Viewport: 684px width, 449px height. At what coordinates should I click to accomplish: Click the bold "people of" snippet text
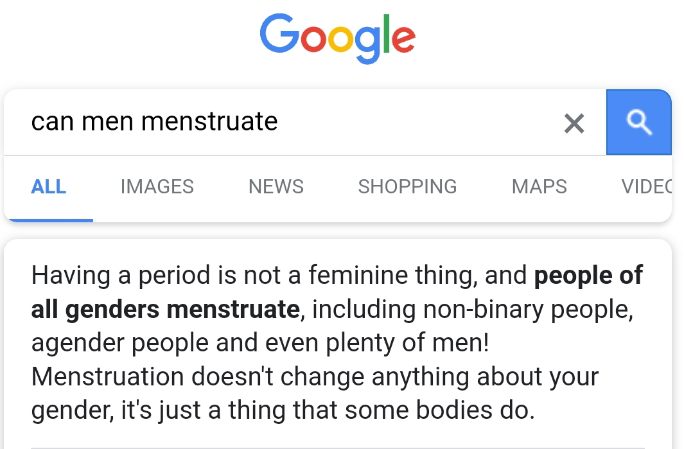[x=588, y=276]
